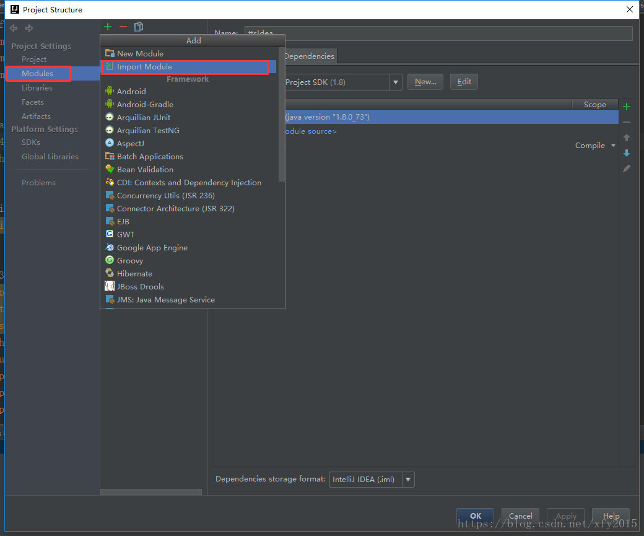The width and height of the screenshot is (644, 536).
Task: Move dependency up with the up arrow
Action: (626, 138)
